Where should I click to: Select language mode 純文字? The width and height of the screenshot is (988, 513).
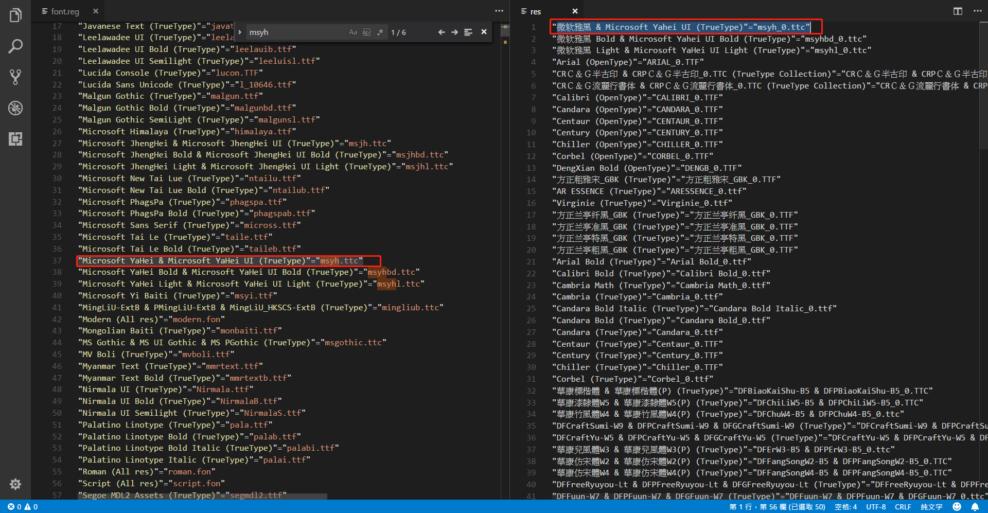(x=931, y=507)
